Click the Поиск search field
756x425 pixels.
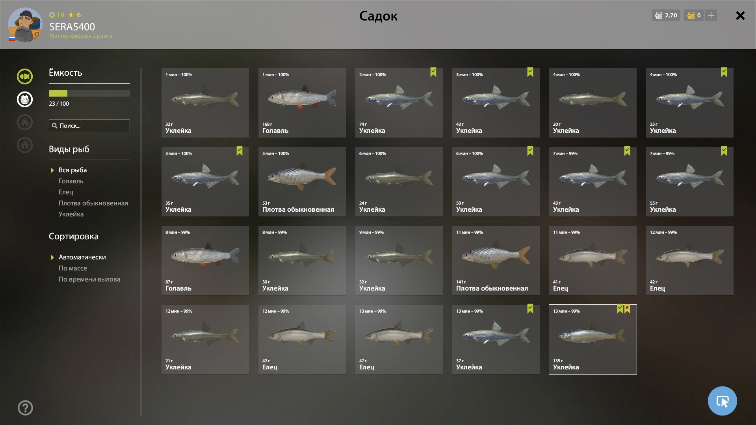click(89, 126)
